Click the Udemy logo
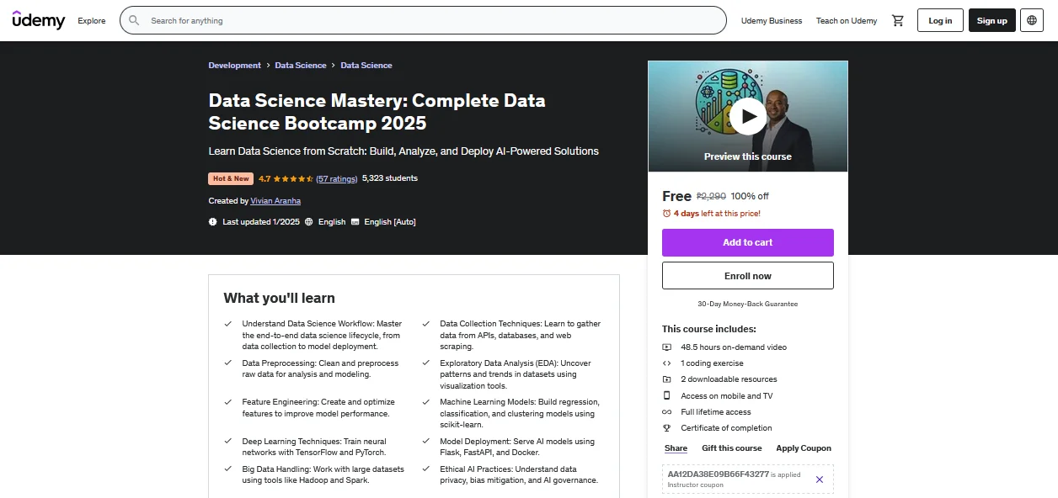This screenshot has height=498, width=1058. click(x=39, y=20)
